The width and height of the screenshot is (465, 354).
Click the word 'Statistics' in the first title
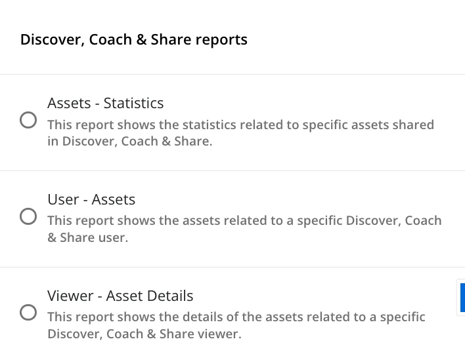point(133,104)
